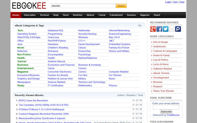Click the email address subscription field

coord(166,107)
